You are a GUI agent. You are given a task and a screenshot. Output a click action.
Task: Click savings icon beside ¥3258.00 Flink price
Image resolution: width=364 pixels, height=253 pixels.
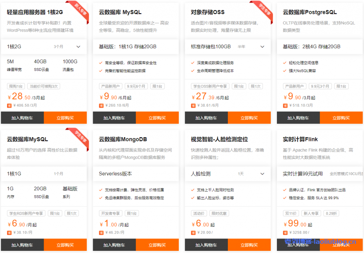click(x=285, y=232)
